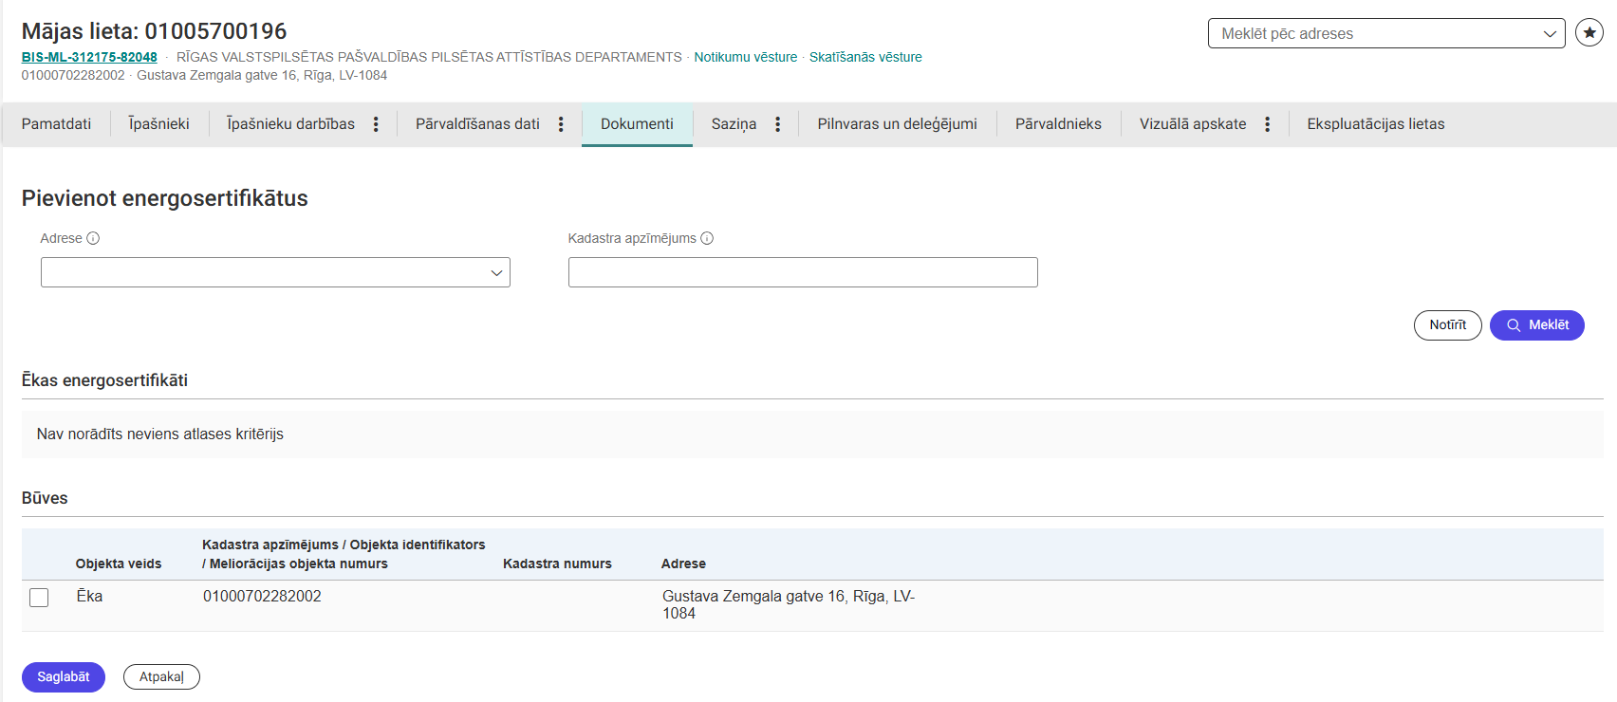Expand the Adrese dropdown field

pos(275,272)
